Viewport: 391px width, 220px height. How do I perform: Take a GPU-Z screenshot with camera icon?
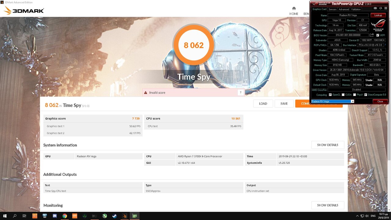[x=375, y=8]
